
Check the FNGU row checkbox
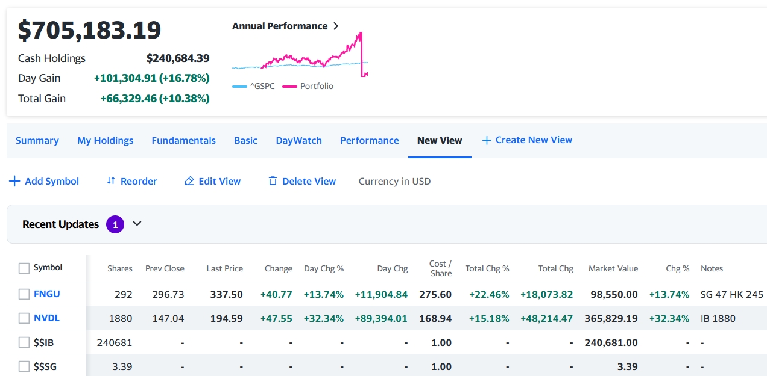24,294
